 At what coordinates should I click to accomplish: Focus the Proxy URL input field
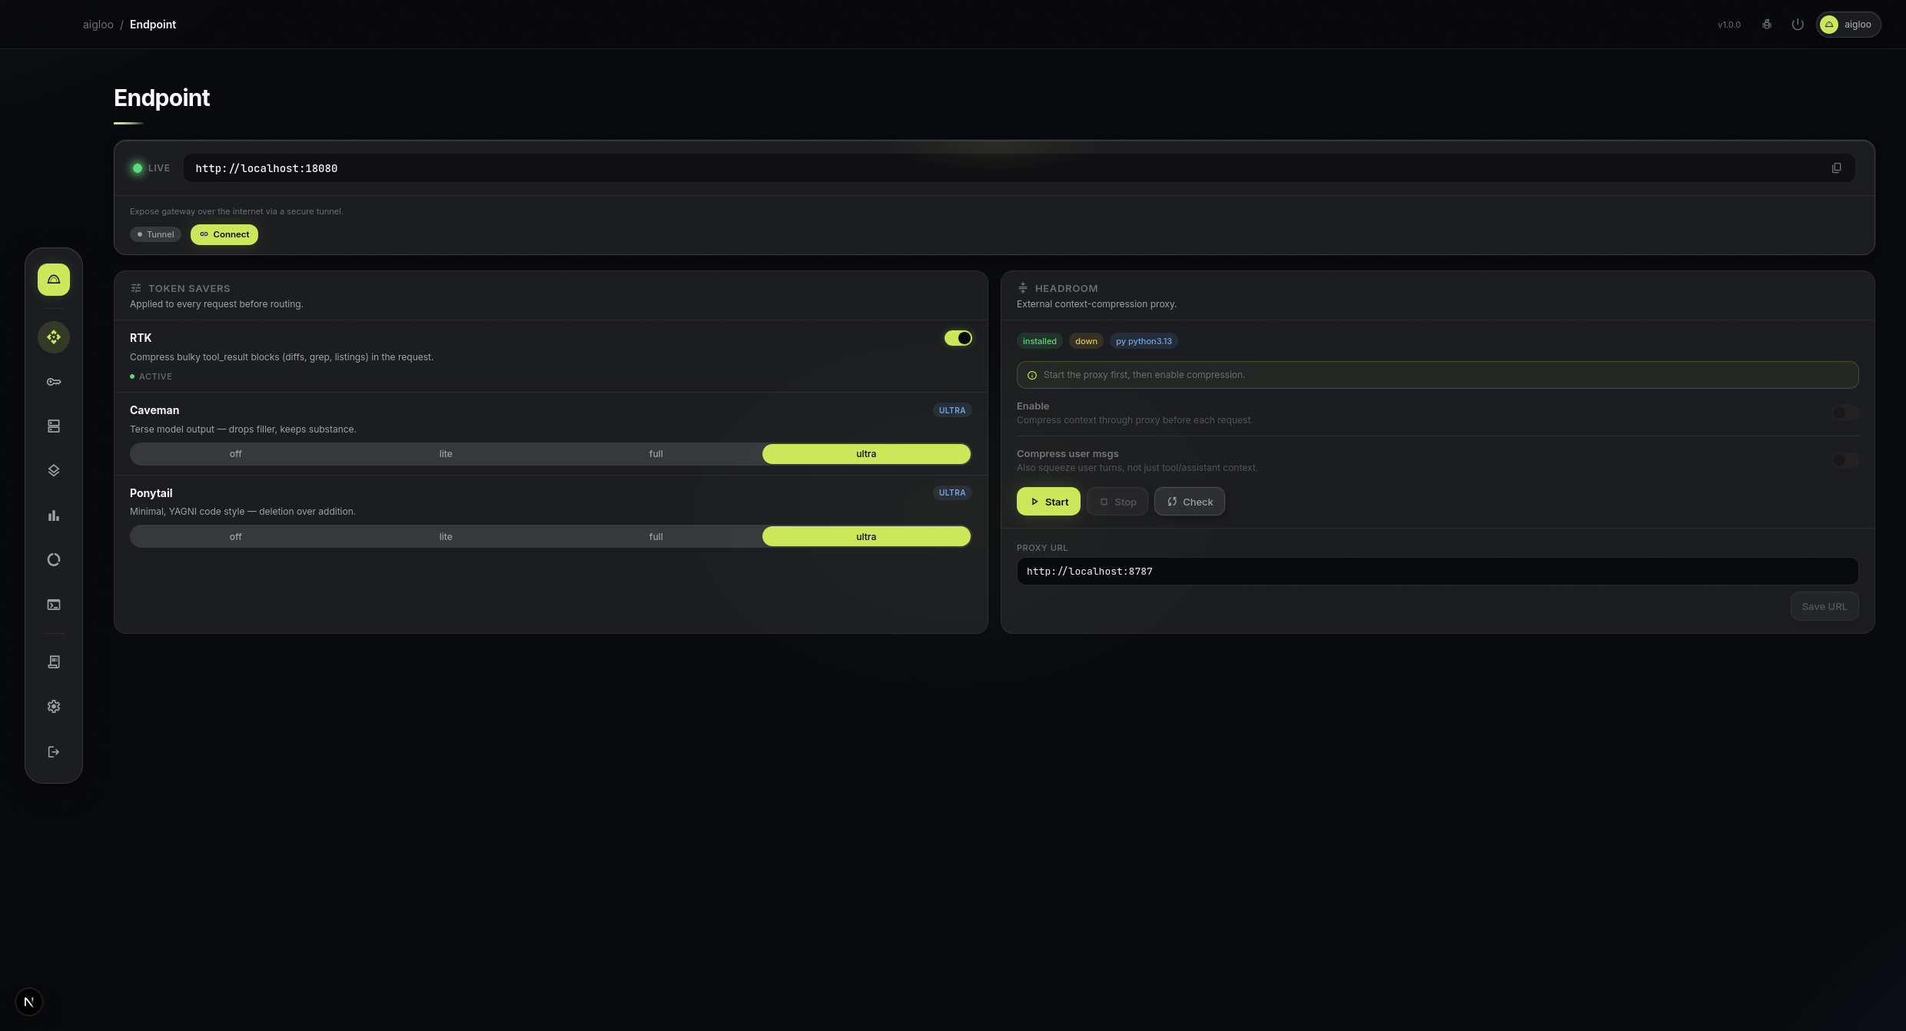point(1437,572)
